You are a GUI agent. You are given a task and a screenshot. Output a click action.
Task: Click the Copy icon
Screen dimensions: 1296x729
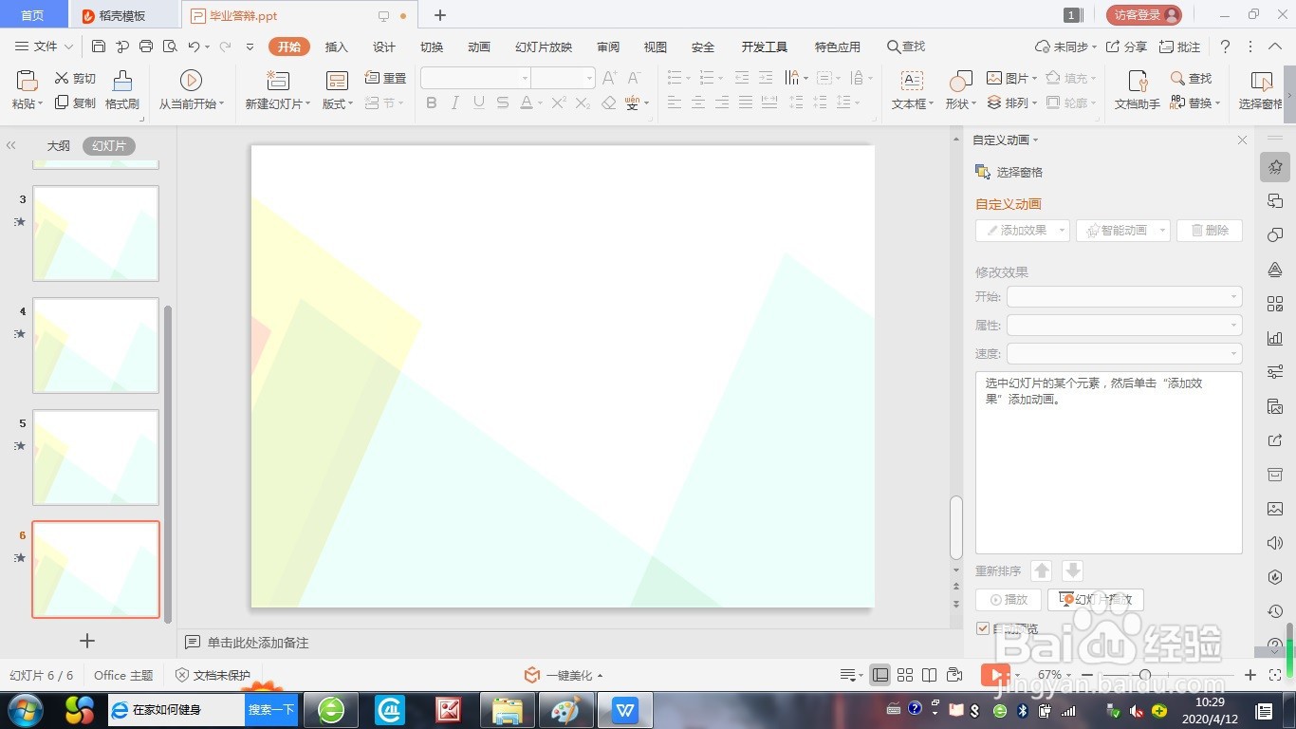[62, 103]
